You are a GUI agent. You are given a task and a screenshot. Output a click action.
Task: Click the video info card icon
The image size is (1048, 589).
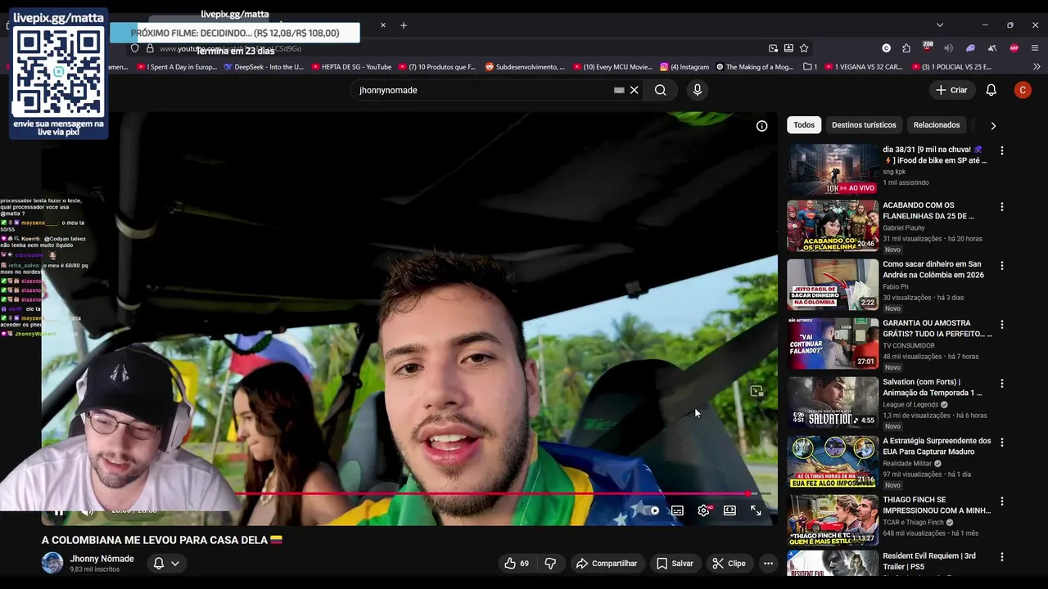[761, 126]
